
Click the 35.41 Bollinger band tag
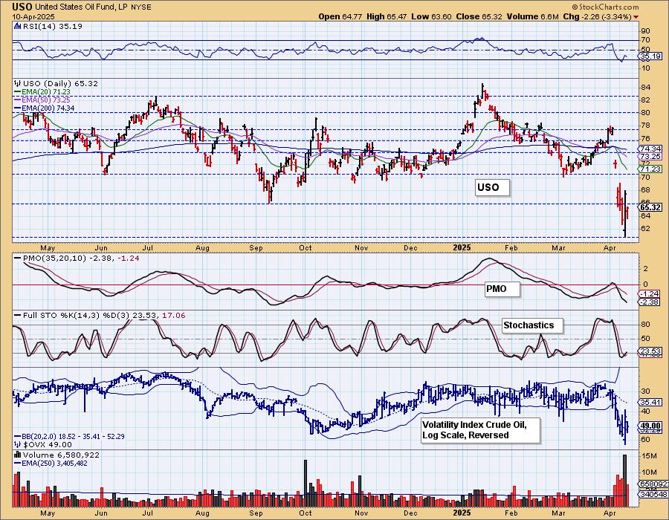(651, 402)
